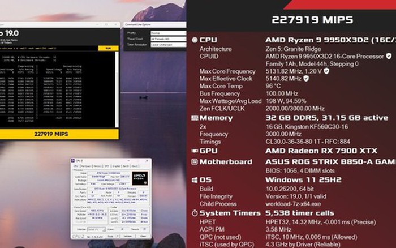Click the benchmark output vertical scrollbar
Viewport: 396px width, 248px height.
117,85
